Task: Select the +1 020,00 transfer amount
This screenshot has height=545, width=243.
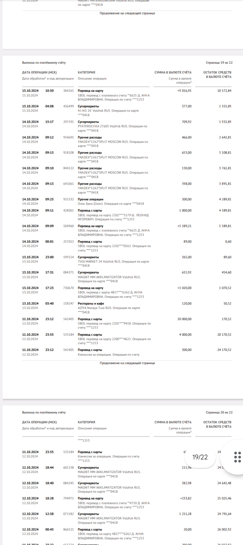Action: (x=184, y=288)
